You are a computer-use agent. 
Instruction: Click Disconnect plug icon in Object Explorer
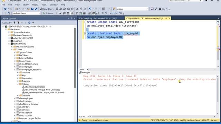(18, 23)
